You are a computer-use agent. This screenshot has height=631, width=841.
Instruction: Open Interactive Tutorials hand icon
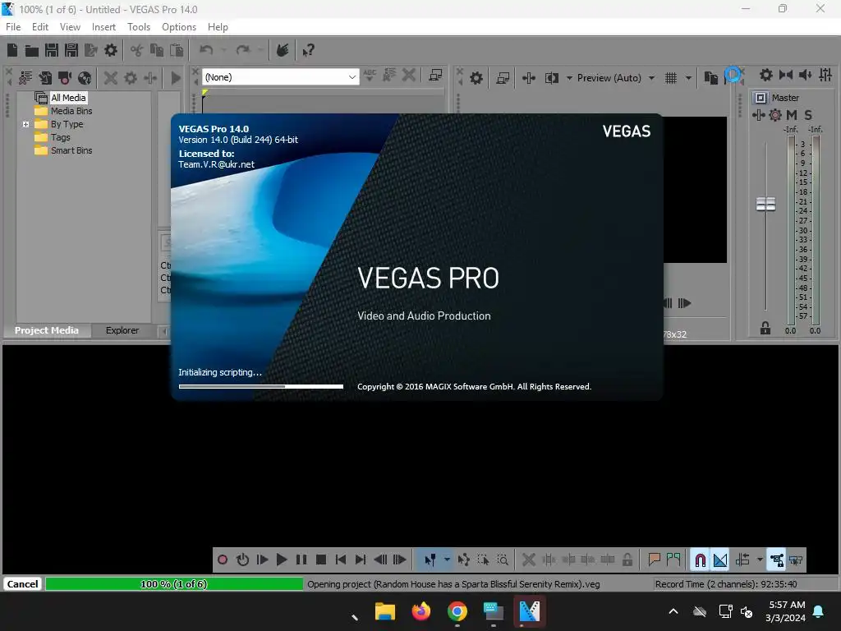coord(283,50)
